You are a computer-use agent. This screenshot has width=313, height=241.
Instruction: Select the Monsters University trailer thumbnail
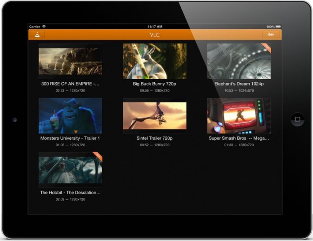[70, 116]
